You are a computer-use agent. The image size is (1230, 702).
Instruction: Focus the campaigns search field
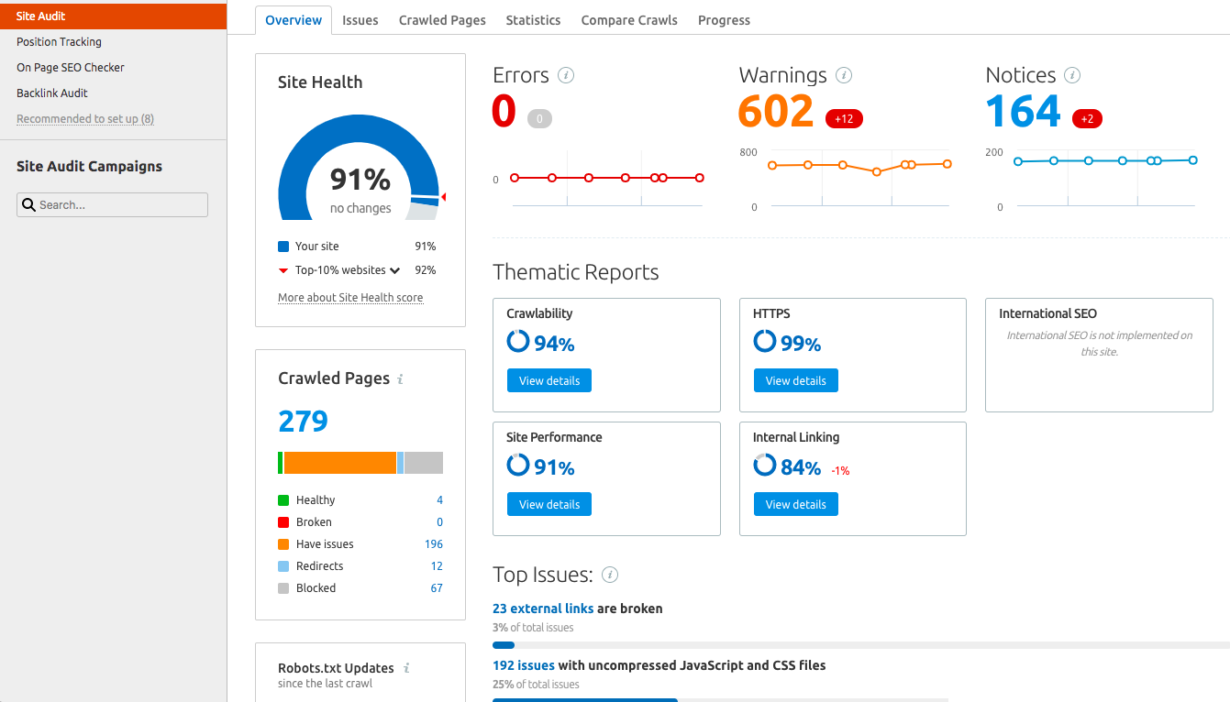pos(112,204)
